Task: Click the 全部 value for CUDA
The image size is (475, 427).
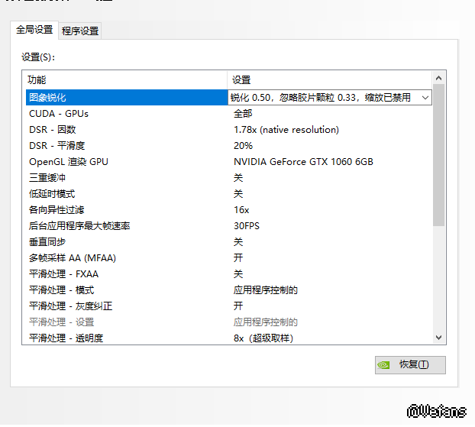Action: [x=243, y=114]
